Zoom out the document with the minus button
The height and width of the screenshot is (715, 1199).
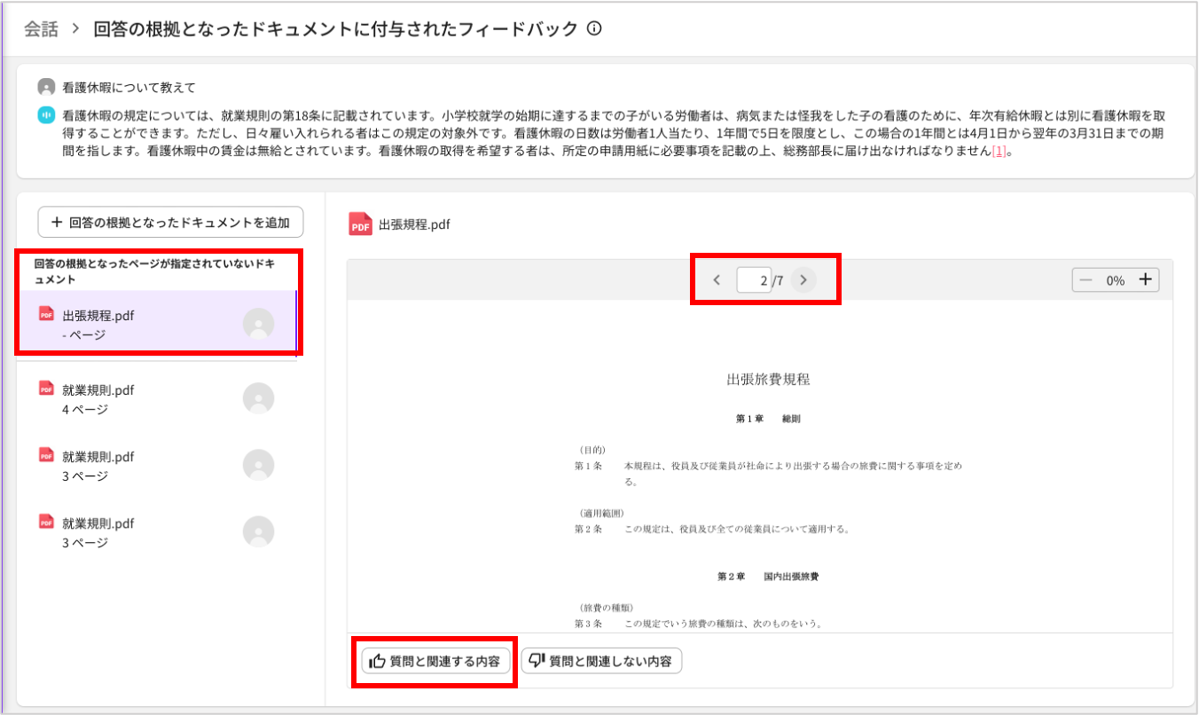[x=1085, y=279]
